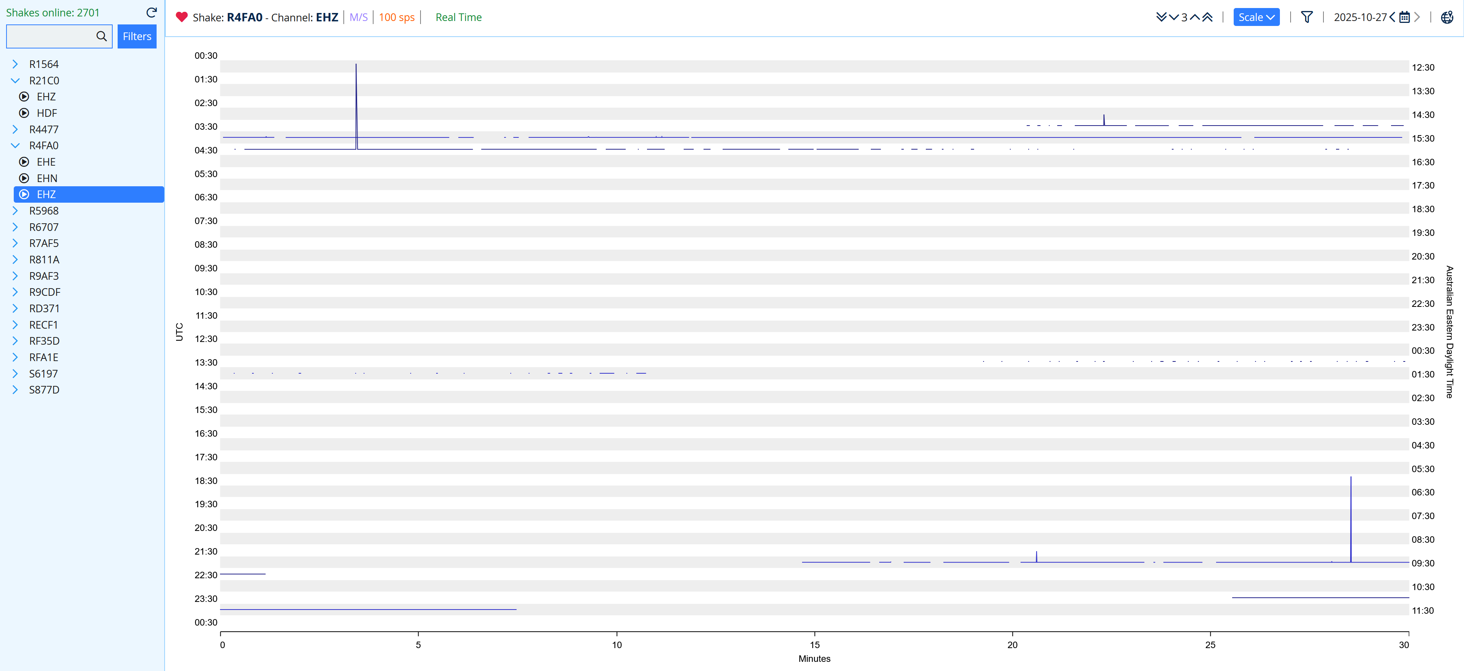Click the red heart favorite icon
1464x671 pixels.
pyautogui.click(x=182, y=17)
